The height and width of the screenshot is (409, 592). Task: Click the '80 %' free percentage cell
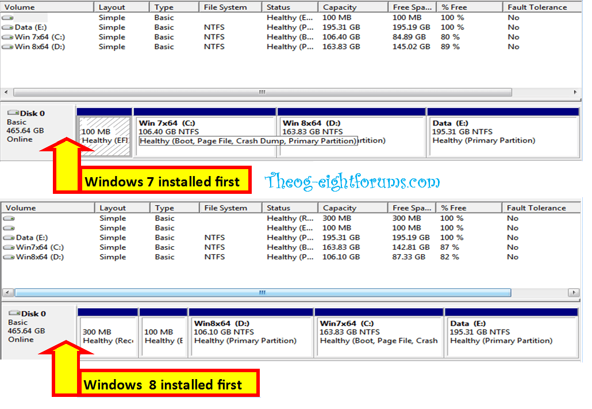pos(450,37)
